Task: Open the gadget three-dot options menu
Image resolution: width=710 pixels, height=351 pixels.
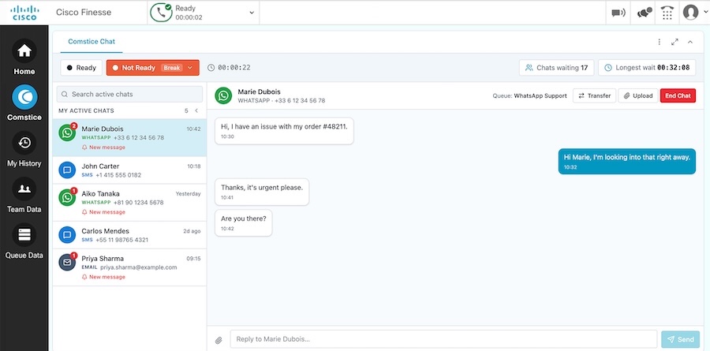Action: (x=660, y=42)
